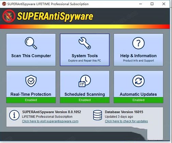Click the shield Real-Time Protection icon
The height and width of the screenshot is (143, 172).
point(31,81)
